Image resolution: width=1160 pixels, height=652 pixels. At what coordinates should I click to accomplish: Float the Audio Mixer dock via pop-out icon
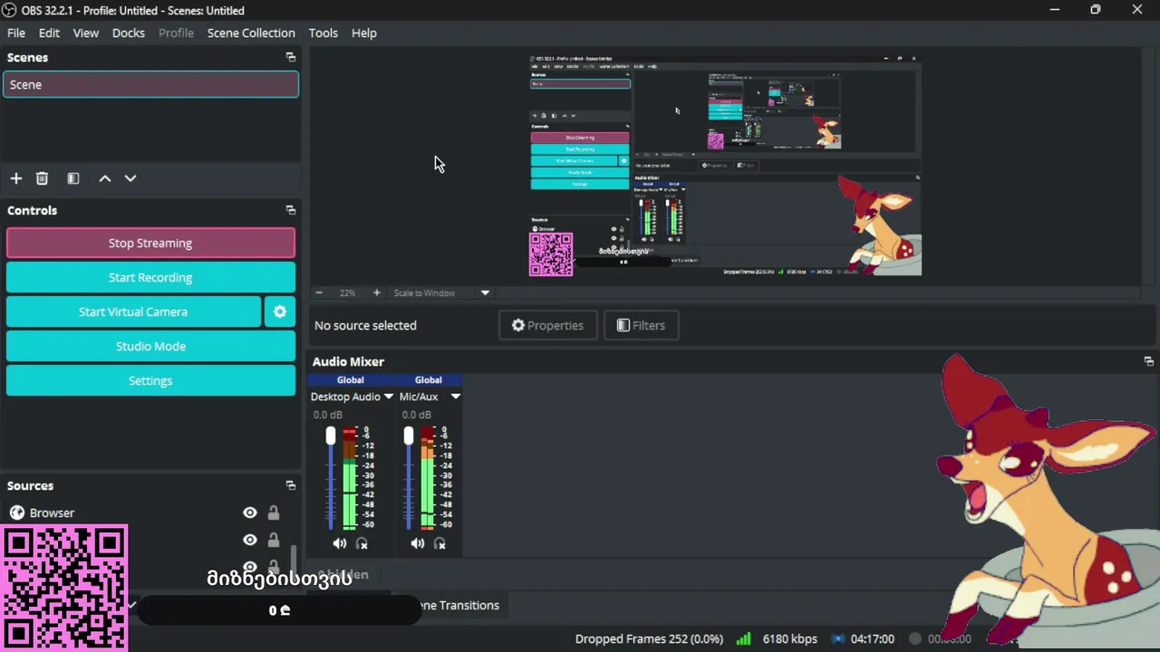1149,361
